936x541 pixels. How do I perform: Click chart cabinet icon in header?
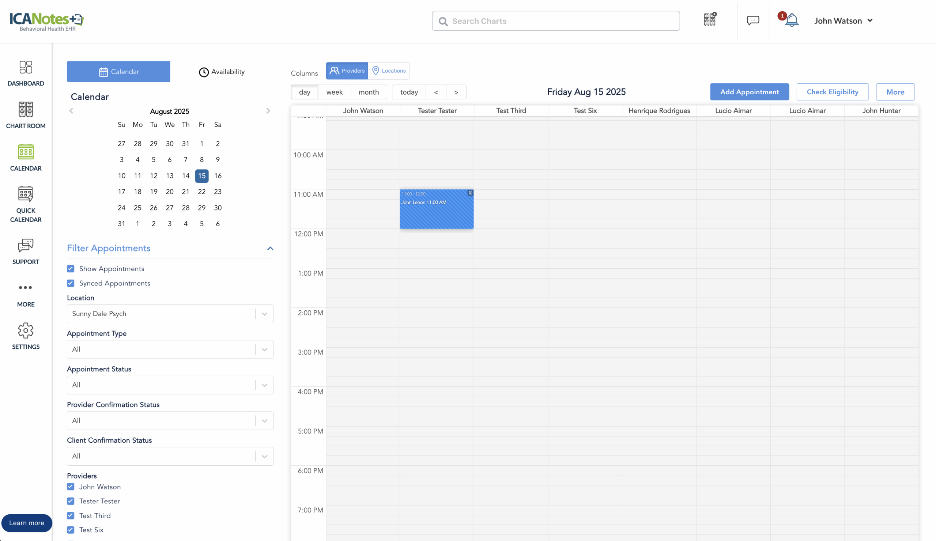(x=710, y=19)
